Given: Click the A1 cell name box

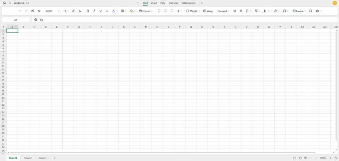Looking at the screenshot, I should (16, 20).
